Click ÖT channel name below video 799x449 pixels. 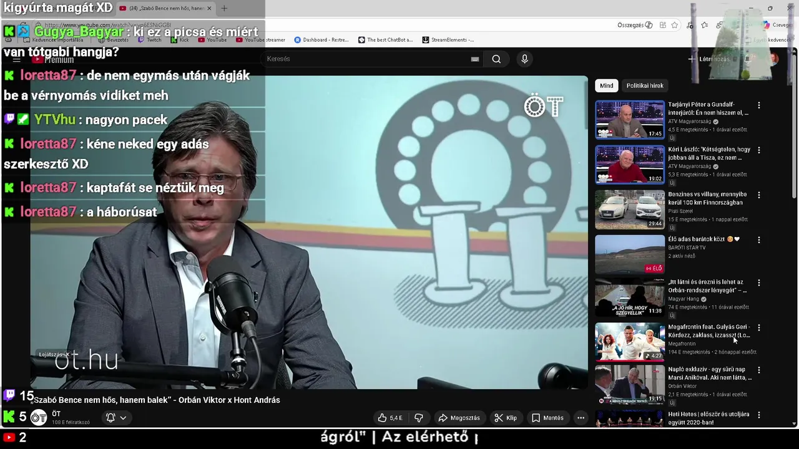click(x=56, y=414)
